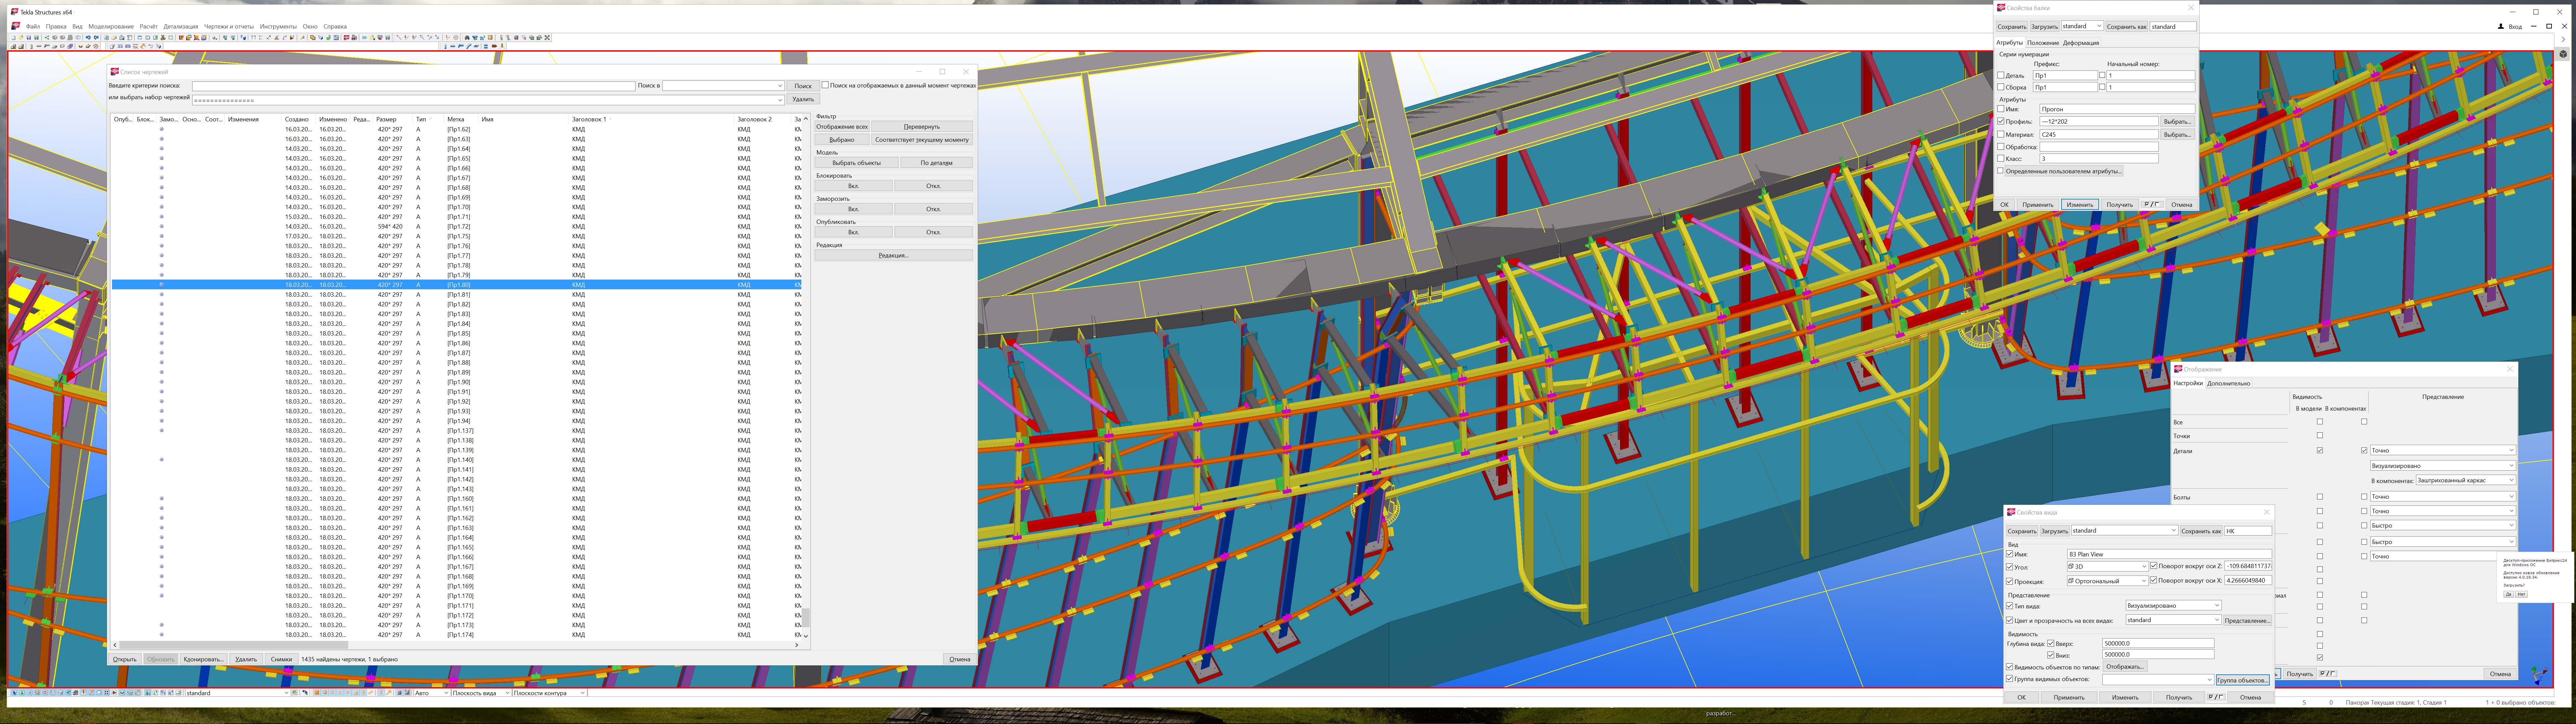Click the Save model floppy icon

[x=29, y=38]
